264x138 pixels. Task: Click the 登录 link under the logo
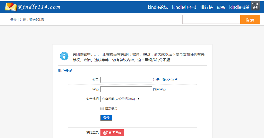pos(13,19)
